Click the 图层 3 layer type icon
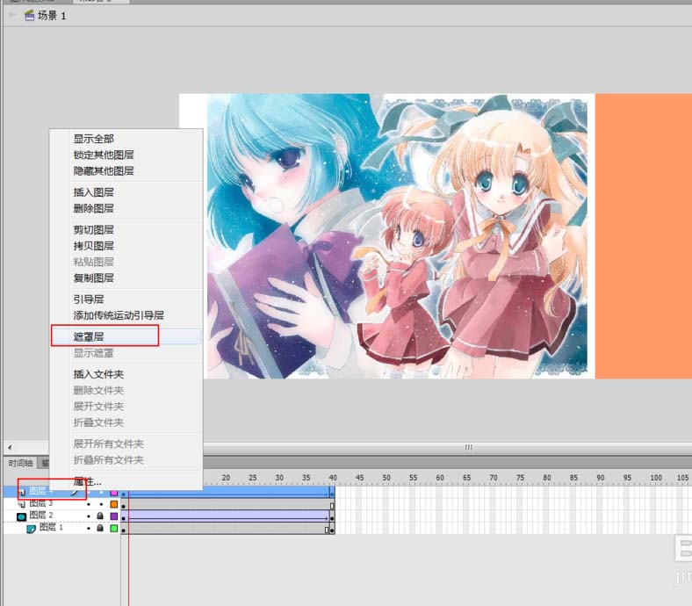The image size is (692, 606). coord(22,503)
